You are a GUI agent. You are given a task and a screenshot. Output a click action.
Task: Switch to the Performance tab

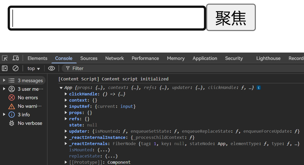click(145, 58)
